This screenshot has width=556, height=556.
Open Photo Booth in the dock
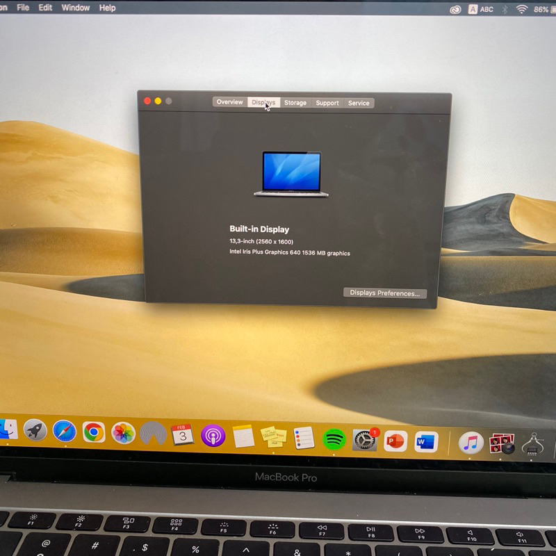502,444
